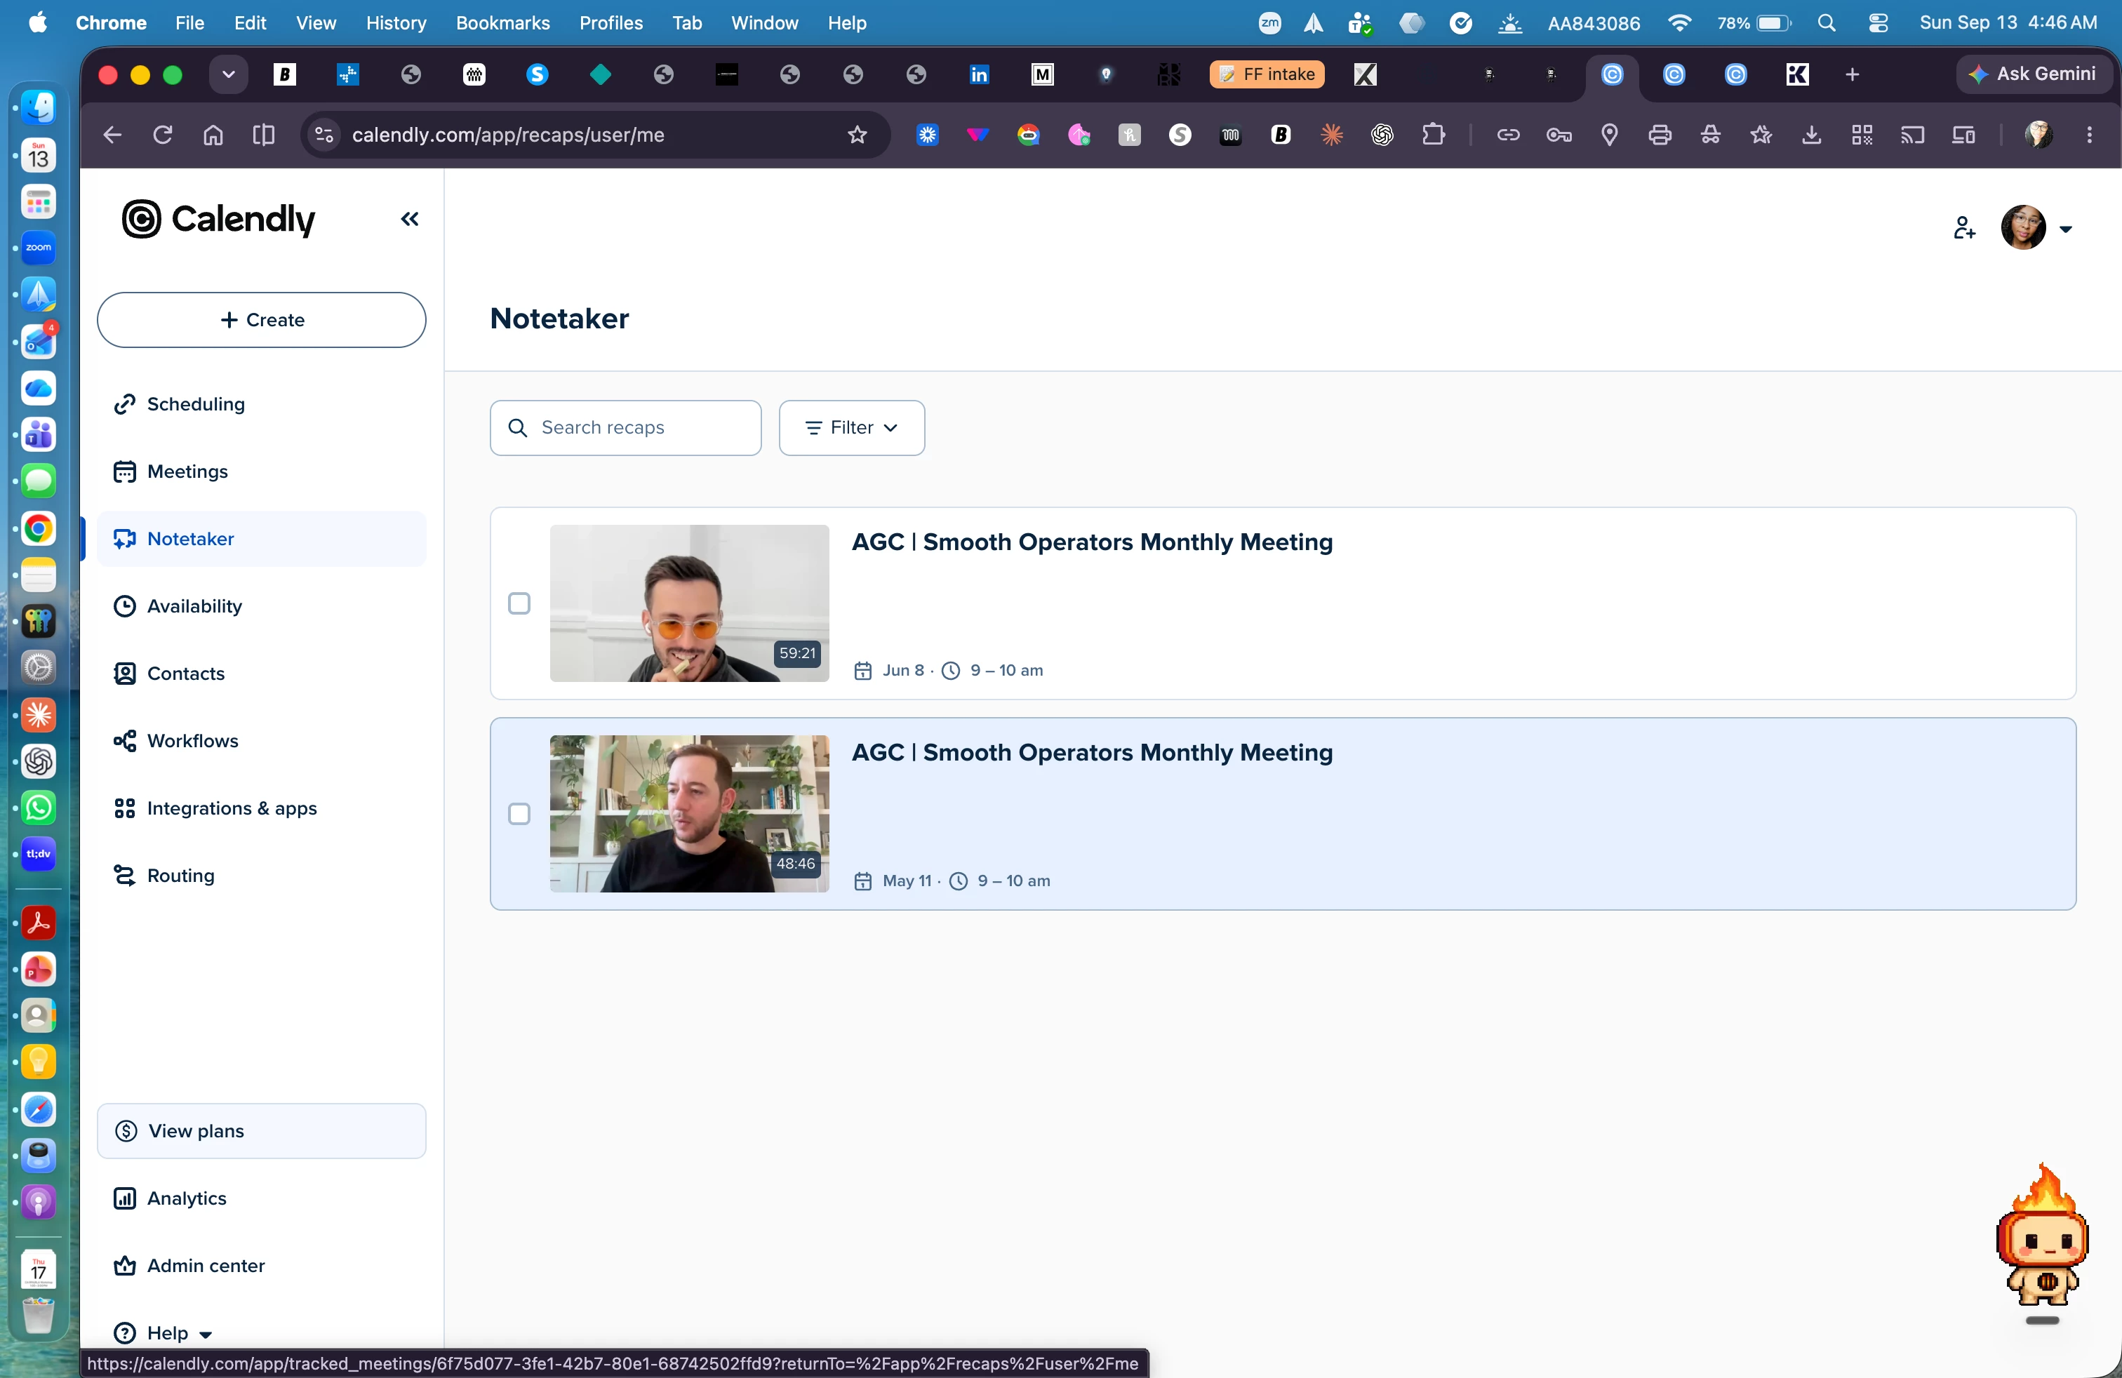Collapse the Calendly sidebar with double-chevron icon
The image size is (2122, 1378).
pos(409,220)
